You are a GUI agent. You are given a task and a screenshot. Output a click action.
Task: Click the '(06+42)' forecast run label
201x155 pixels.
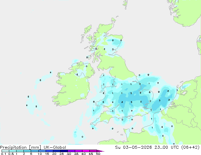pos(191,147)
